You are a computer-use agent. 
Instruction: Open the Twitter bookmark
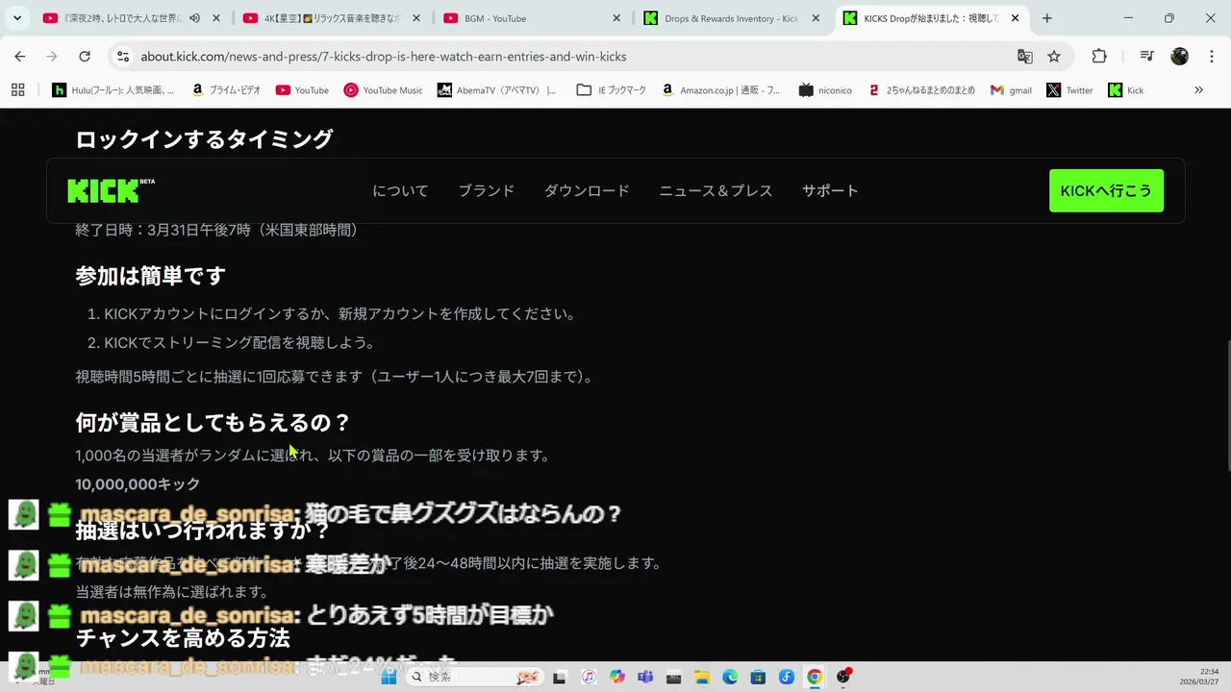pos(1069,90)
